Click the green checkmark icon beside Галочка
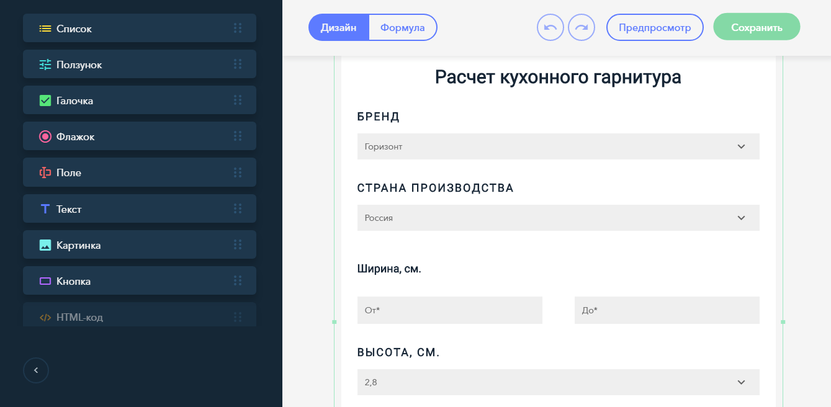 [45, 101]
